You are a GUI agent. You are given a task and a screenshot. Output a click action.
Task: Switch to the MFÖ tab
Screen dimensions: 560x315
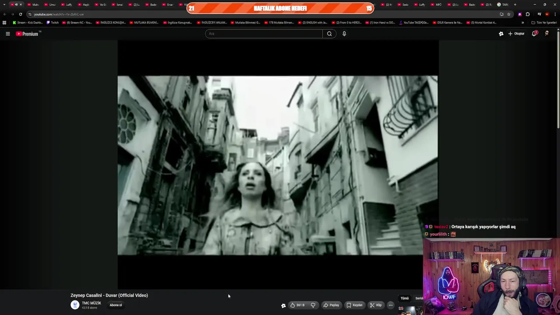coord(436,4)
